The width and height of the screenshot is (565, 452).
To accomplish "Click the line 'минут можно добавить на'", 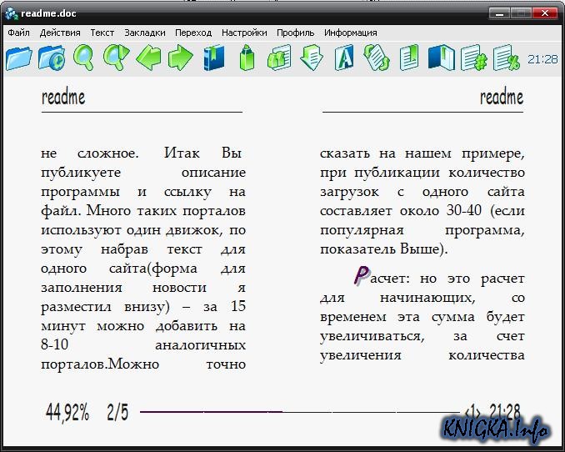I will click(x=143, y=326).
